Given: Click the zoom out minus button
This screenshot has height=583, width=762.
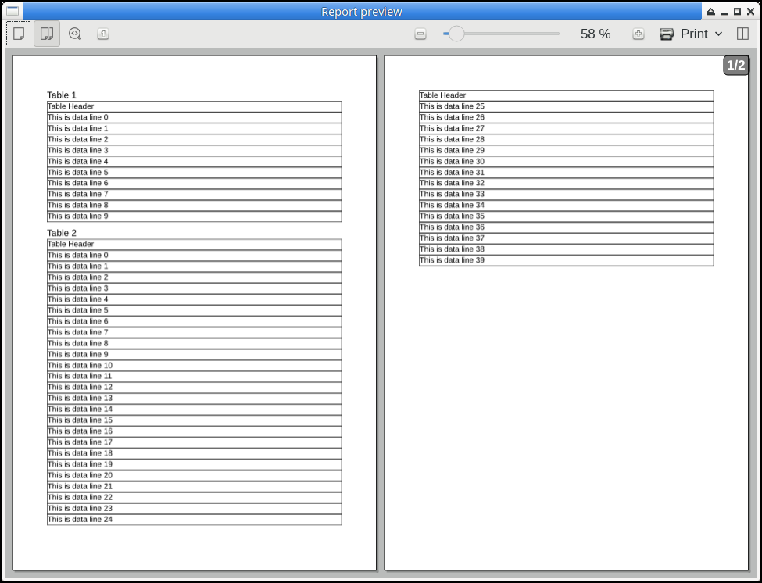Looking at the screenshot, I should click(x=420, y=34).
